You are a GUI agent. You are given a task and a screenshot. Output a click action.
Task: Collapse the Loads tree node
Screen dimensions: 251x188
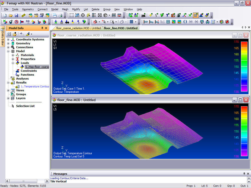13,63
